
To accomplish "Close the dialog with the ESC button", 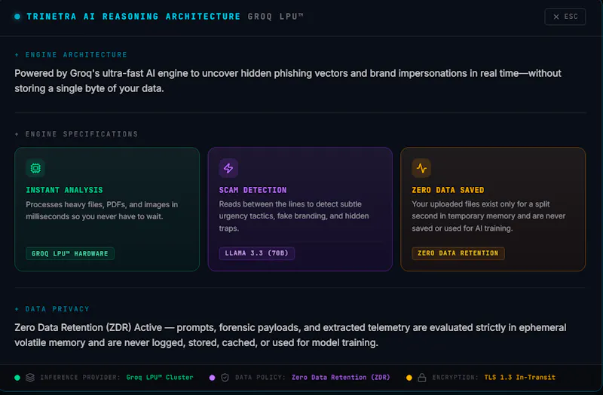I will [565, 17].
